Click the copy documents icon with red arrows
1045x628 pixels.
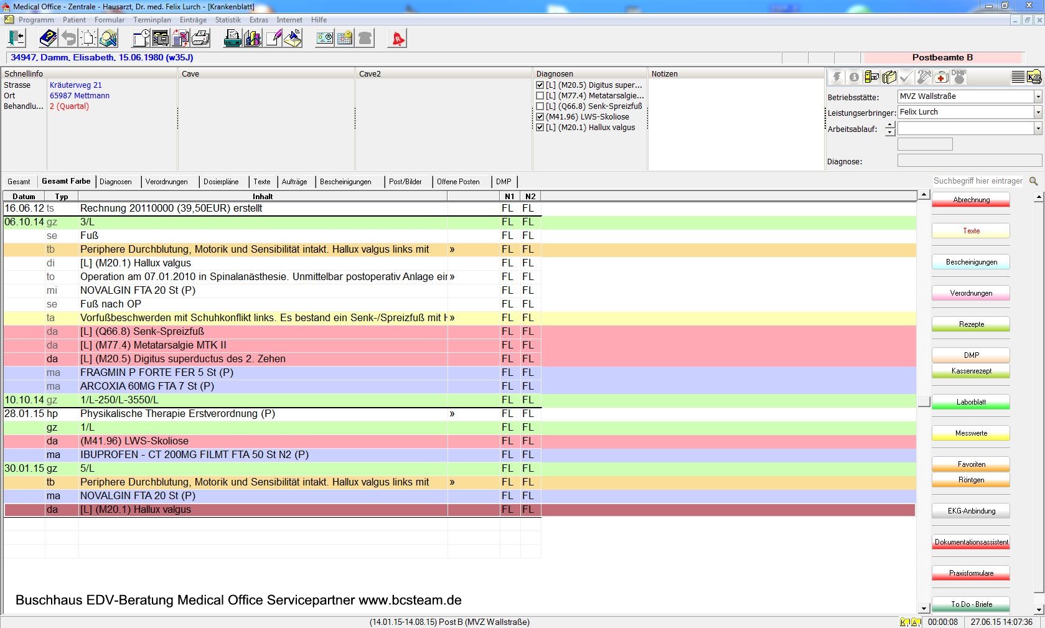(180, 39)
